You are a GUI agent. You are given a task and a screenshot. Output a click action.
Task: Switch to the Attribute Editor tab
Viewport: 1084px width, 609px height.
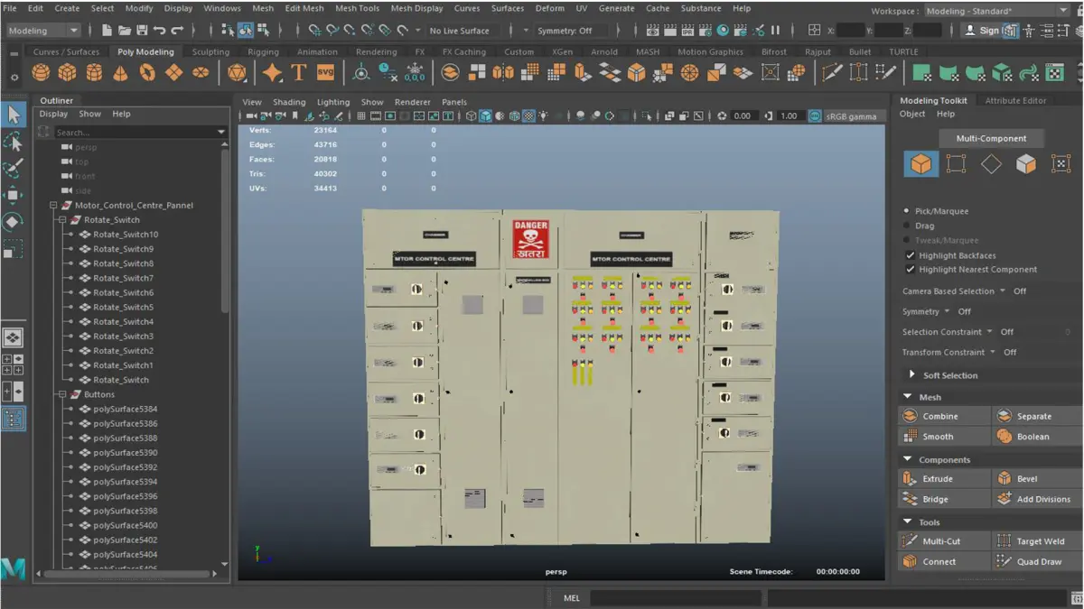1015,101
